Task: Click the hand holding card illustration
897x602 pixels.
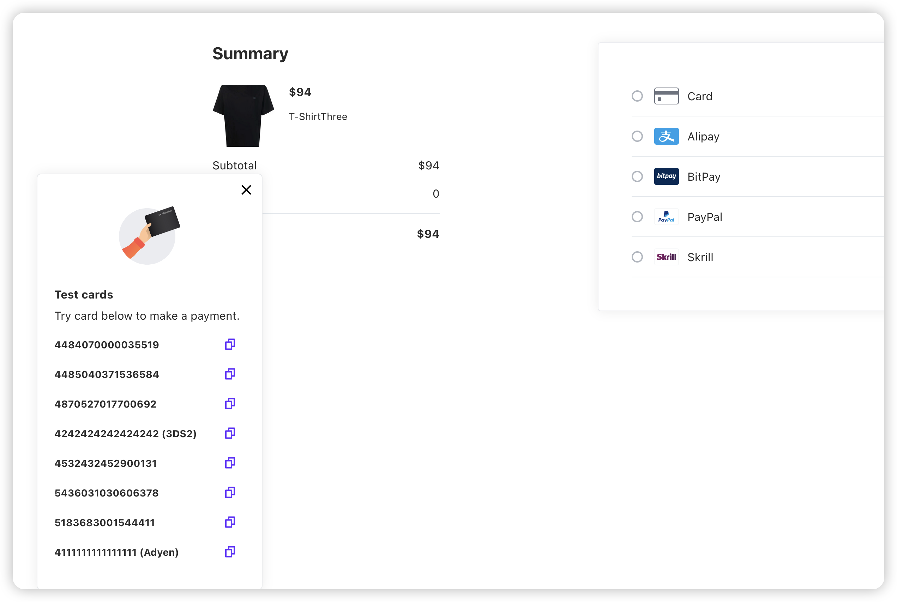Action: [149, 235]
